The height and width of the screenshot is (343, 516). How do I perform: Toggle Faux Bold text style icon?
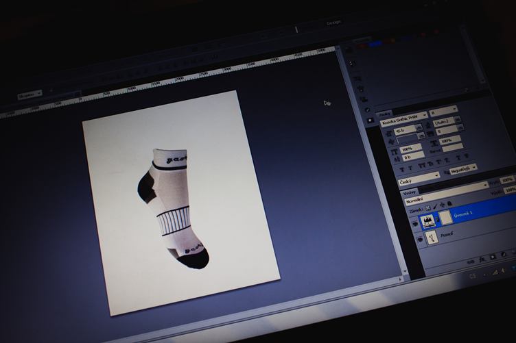click(x=402, y=169)
